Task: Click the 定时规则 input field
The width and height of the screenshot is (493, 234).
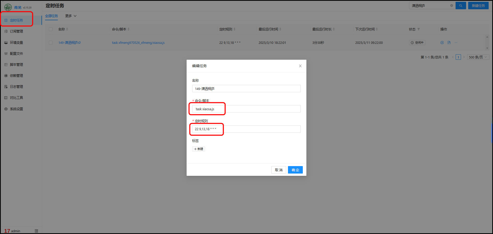Action: click(246, 129)
